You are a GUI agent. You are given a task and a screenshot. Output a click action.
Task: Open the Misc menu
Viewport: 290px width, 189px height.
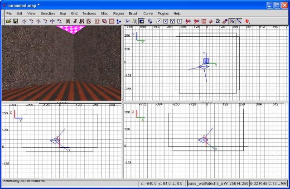(x=105, y=14)
